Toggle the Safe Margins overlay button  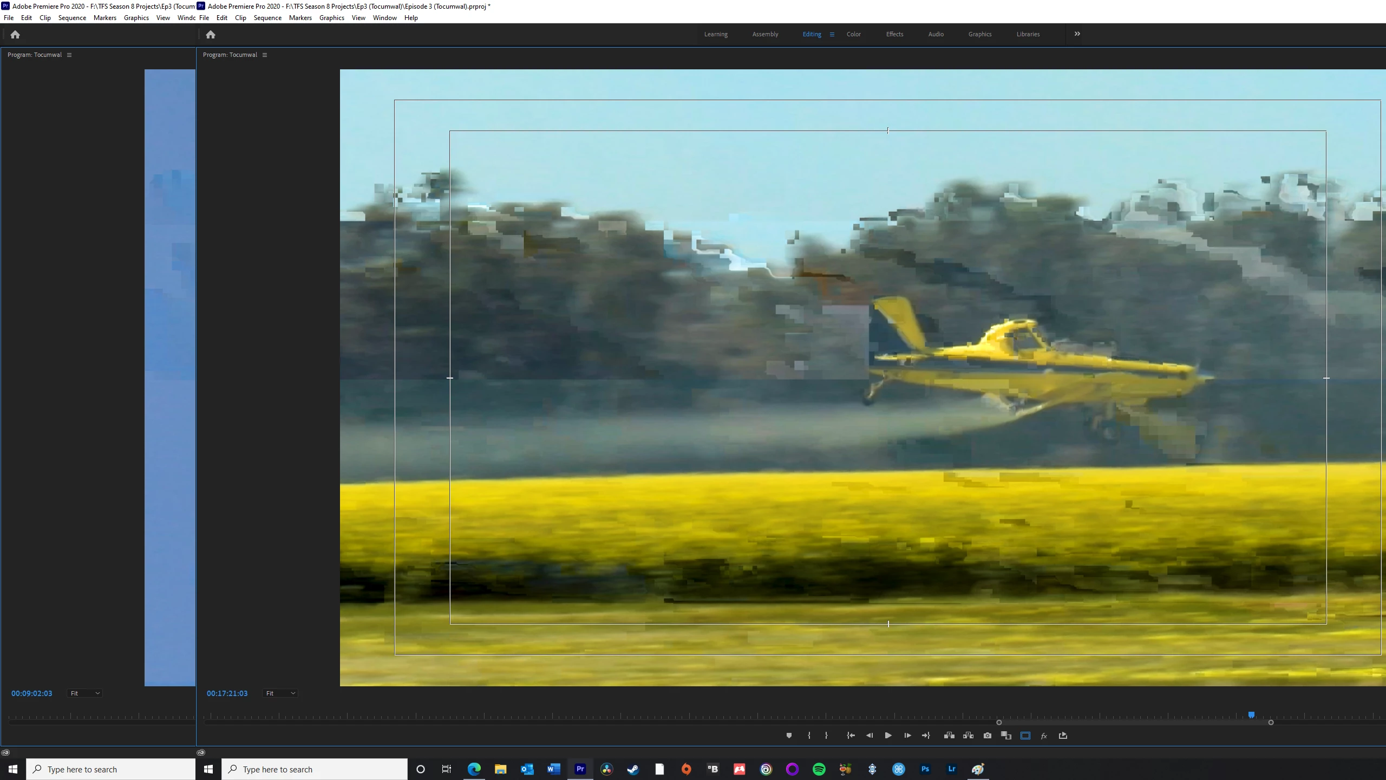point(1025,736)
